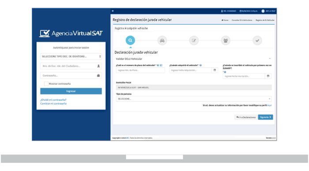Click the home icon in breadcrumb
Viewport: 309px width, 171px height.
tap(222, 20)
